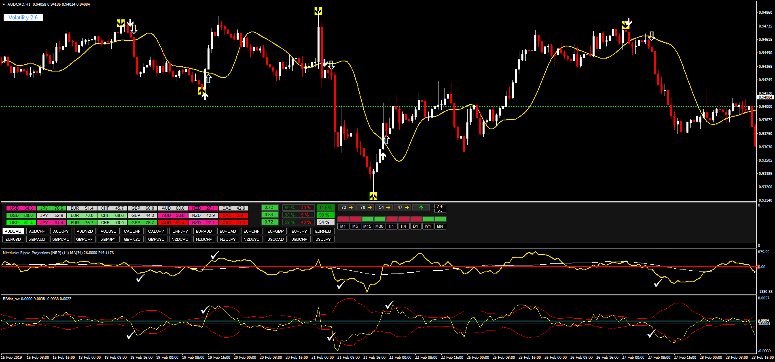This screenshot has width=775, height=362.
Task: Click the minus zoom button in the dashboard
Action: tap(440, 211)
